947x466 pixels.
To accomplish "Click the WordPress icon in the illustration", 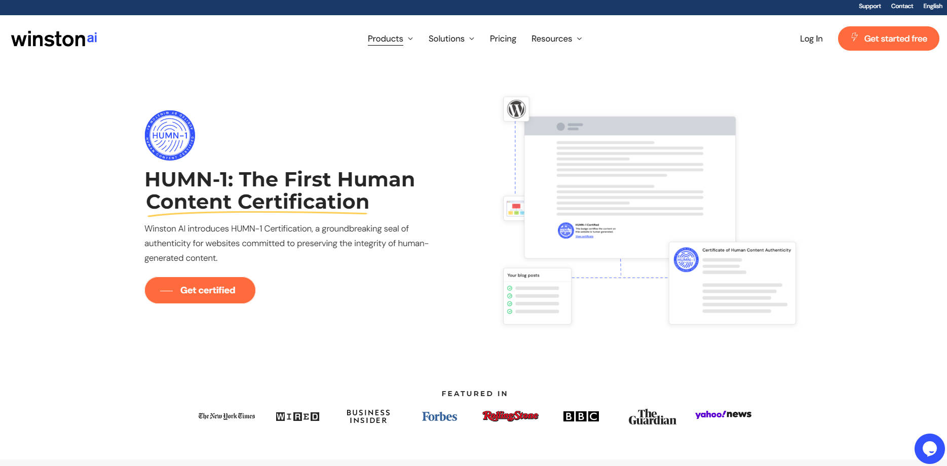I will point(516,109).
